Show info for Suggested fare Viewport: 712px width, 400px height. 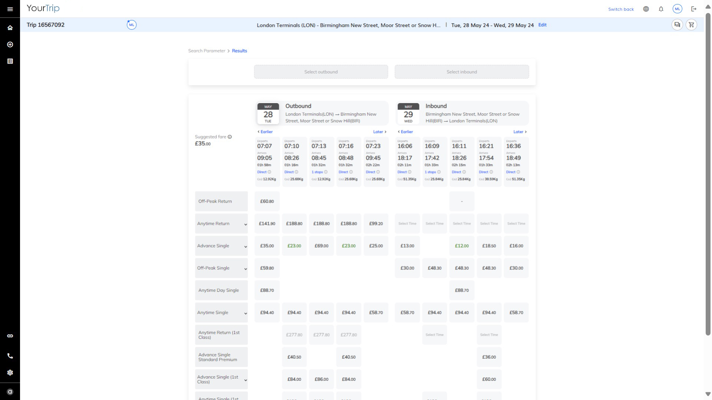click(230, 137)
